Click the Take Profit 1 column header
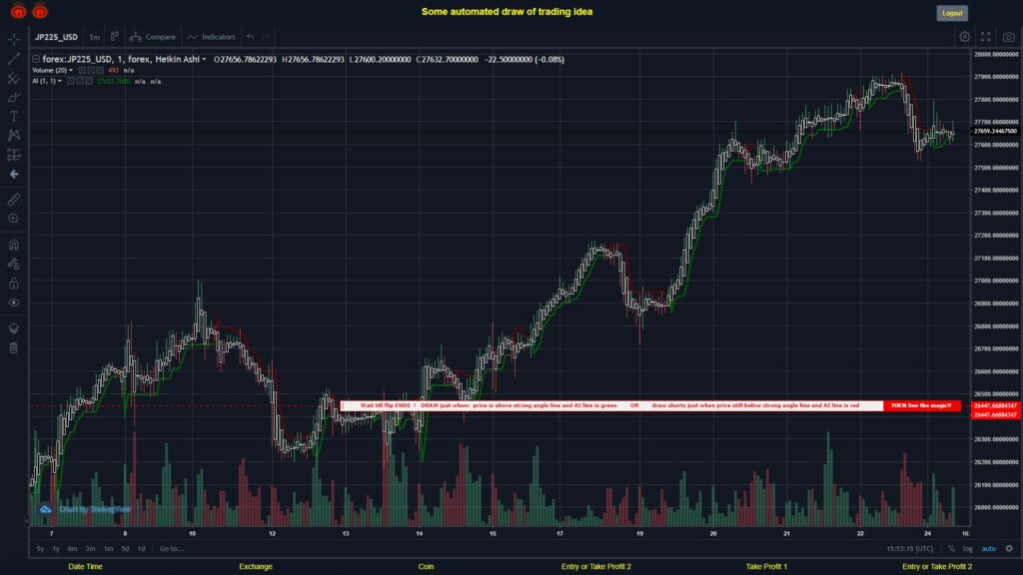Screen dimensions: 1023x575 pyautogui.click(x=766, y=567)
